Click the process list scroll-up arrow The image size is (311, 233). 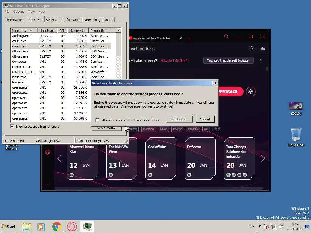(x=118, y=31)
